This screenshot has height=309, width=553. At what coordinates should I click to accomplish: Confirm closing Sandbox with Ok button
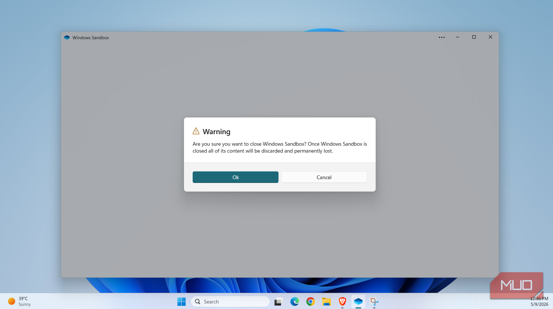tap(235, 177)
